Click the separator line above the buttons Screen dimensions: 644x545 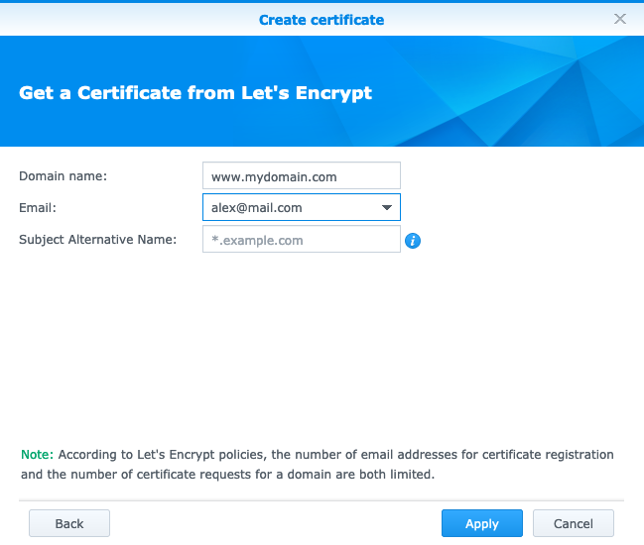(322, 500)
